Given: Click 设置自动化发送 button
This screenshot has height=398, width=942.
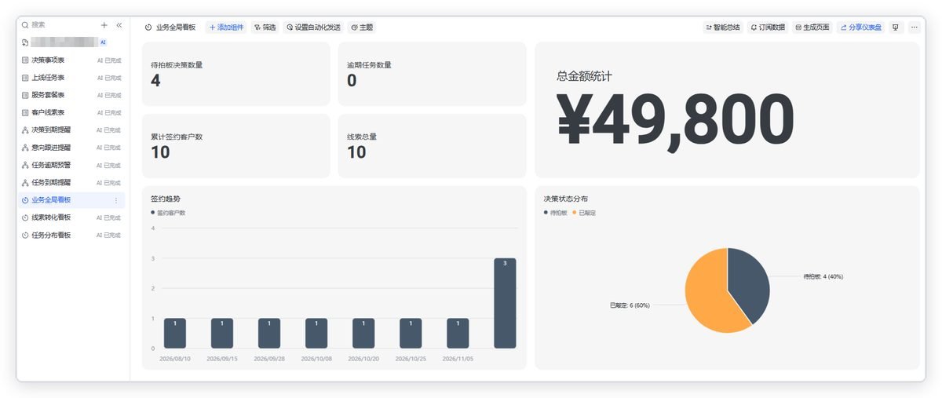Looking at the screenshot, I should tap(314, 27).
